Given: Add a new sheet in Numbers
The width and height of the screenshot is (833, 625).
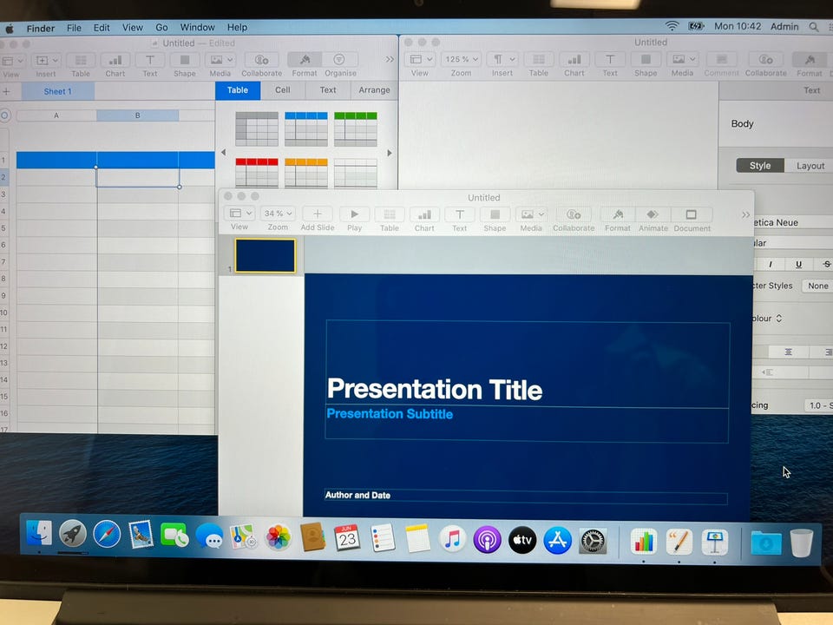Looking at the screenshot, I should [6, 91].
